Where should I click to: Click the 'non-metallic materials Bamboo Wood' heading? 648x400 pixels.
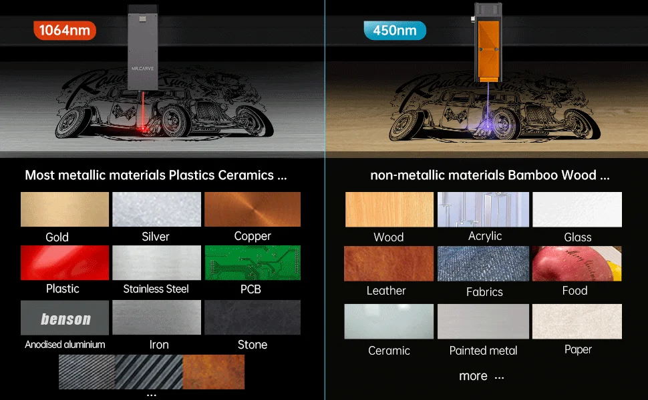pyautogui.click(x=490, y=175)
